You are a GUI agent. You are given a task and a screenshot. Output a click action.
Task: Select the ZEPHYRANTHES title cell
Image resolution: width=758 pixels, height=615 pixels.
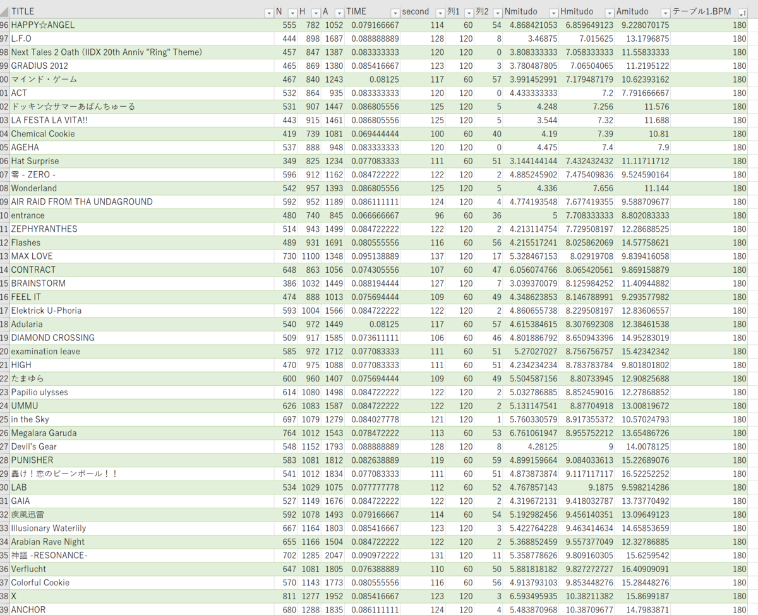141,229
